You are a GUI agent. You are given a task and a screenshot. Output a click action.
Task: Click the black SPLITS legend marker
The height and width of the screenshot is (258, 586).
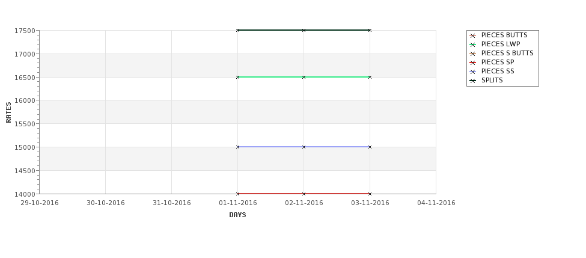pyautogui.click(x=472, y=81)
